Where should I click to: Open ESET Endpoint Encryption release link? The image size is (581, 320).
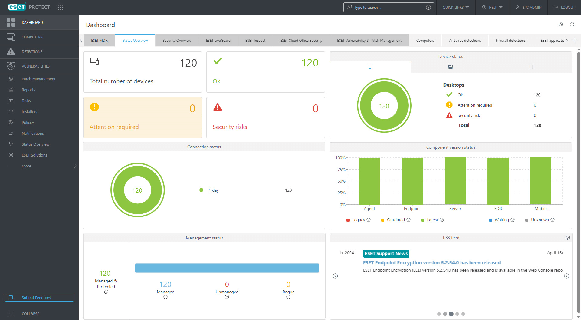[x=432, y=262]
